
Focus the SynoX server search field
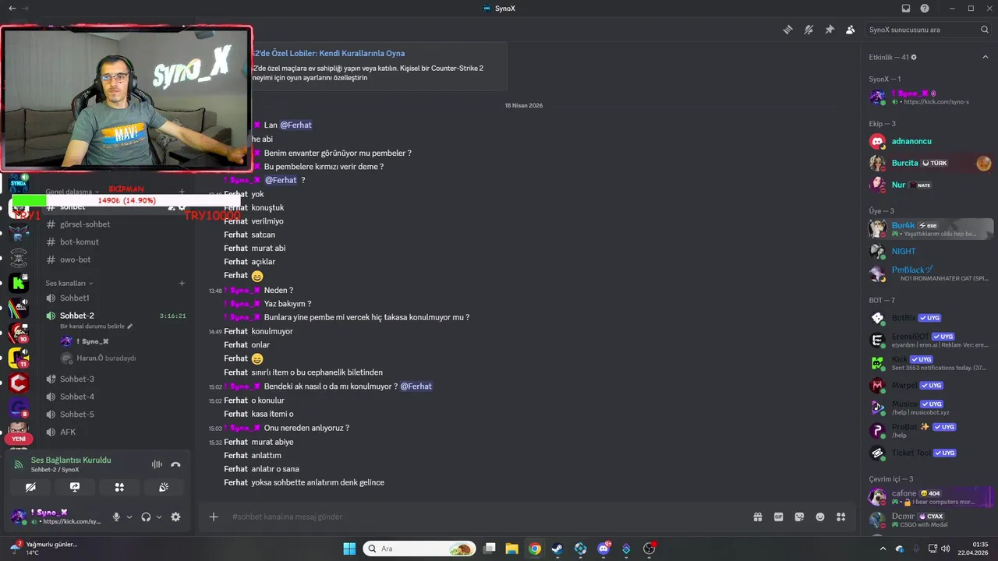[x=928, y=30]
